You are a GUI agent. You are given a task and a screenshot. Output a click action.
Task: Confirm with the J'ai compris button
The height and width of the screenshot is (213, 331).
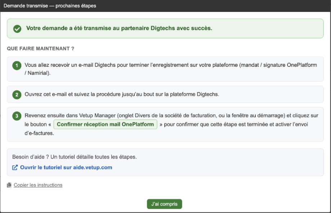[x=165, y=204]
